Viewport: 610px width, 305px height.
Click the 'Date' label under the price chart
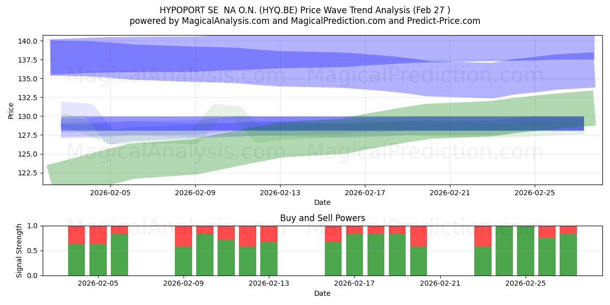pos(322,202)
